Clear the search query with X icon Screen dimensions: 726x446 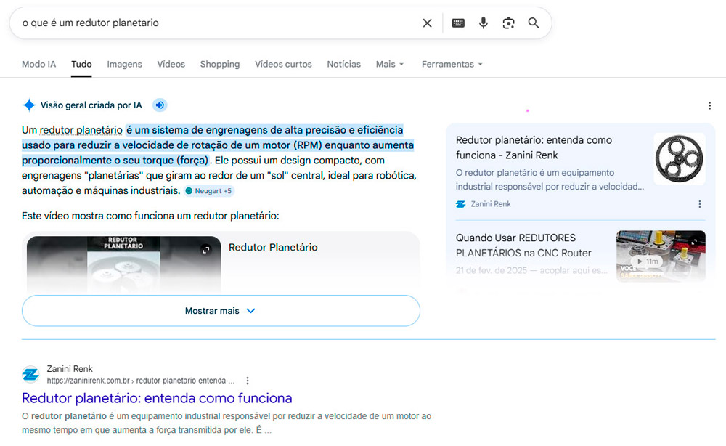427,23
